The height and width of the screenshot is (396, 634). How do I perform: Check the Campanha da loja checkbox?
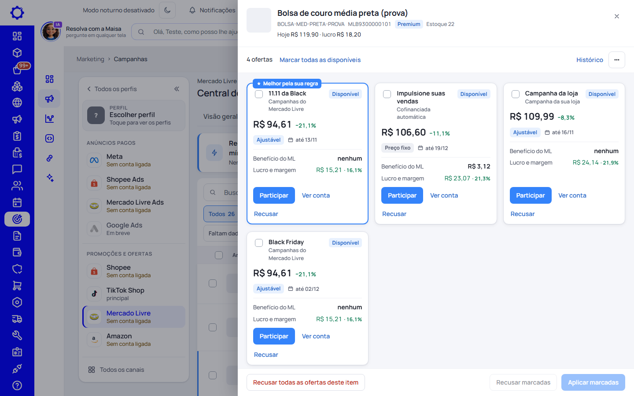tap(516, 94)
